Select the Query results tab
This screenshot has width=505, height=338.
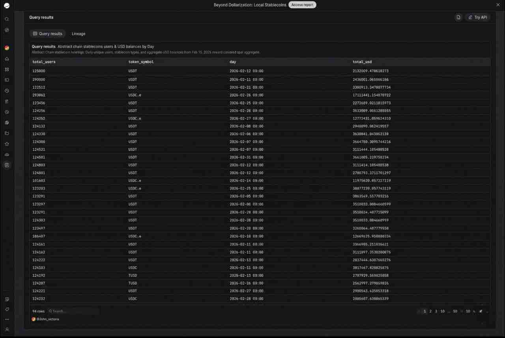47,34
